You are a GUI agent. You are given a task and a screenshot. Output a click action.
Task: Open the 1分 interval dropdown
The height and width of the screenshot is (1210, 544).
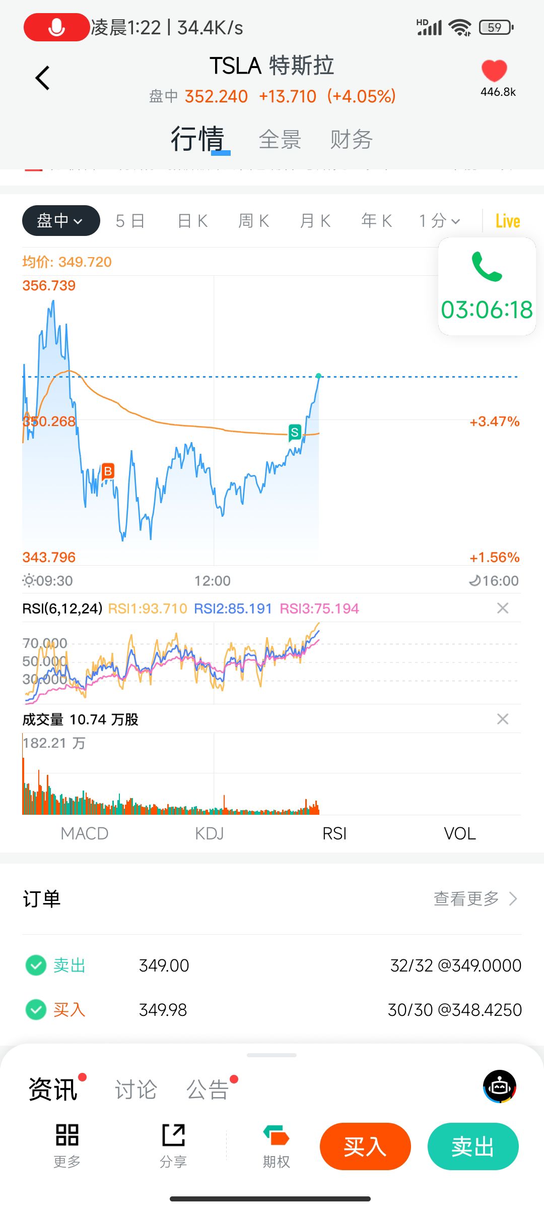click(x=439, y=221)
